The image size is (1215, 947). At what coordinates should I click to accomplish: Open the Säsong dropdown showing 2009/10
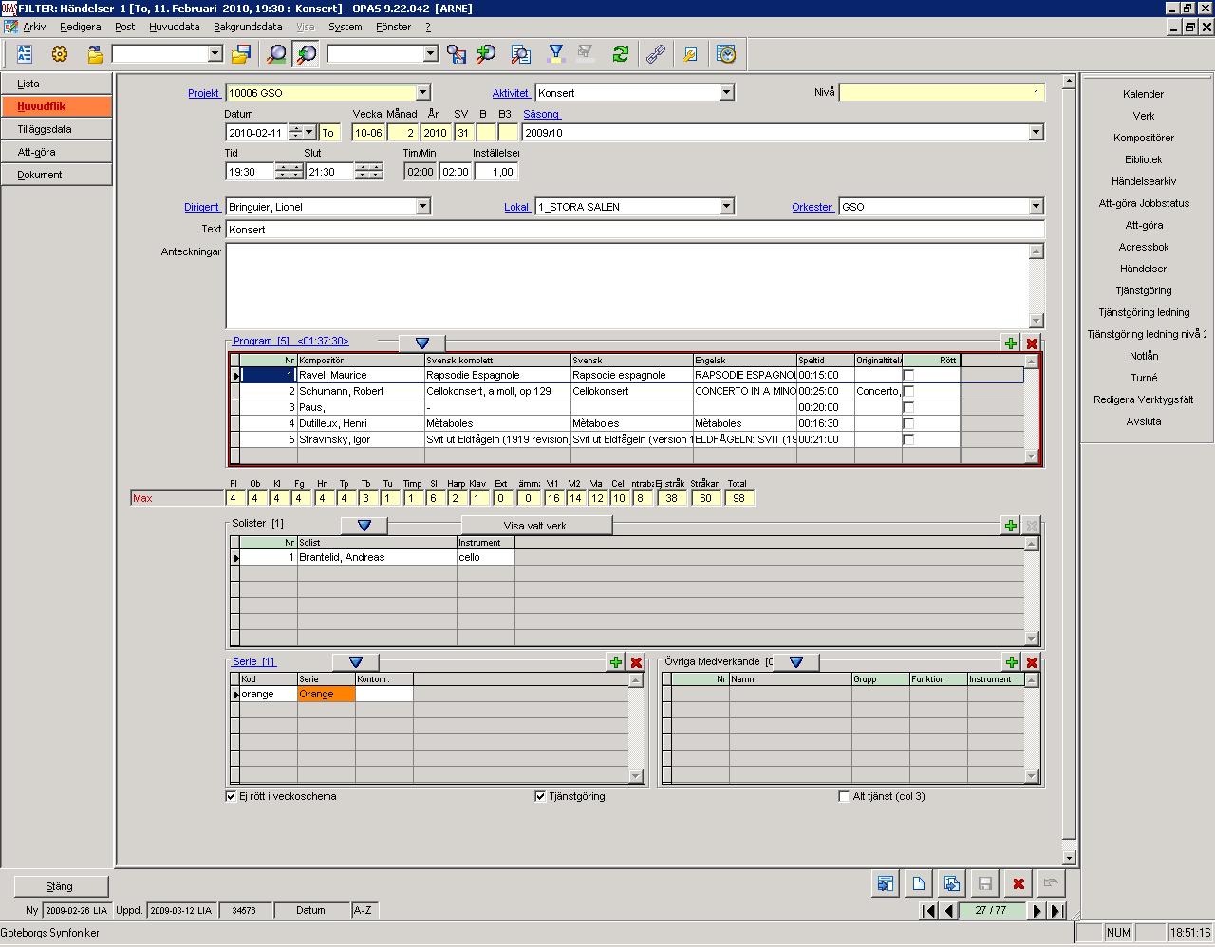click(1037, 133)
